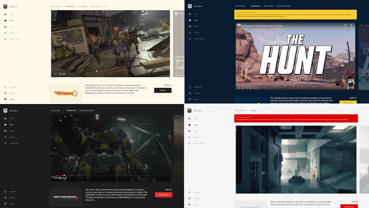Open Downloads in the dark MechWarrior window sidebar
The image size is (369, 208).
[11, 191]
